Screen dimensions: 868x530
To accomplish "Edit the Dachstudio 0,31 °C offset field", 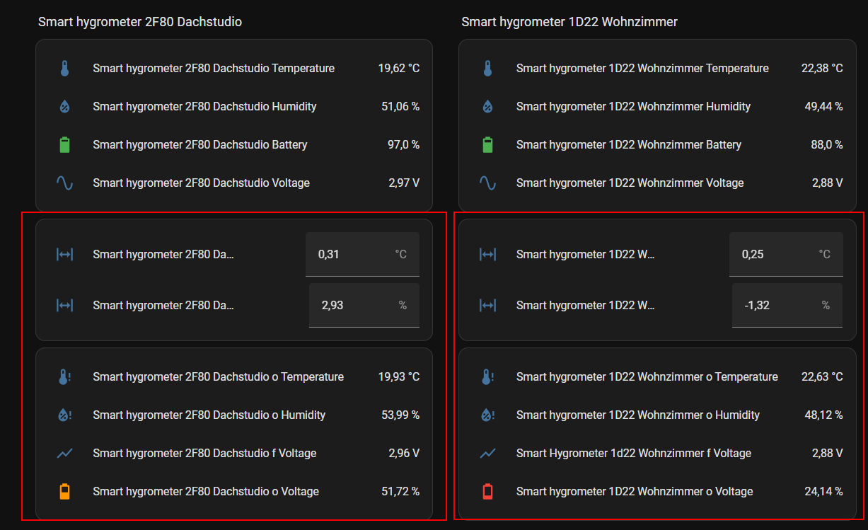I will [x=353, y=255].
